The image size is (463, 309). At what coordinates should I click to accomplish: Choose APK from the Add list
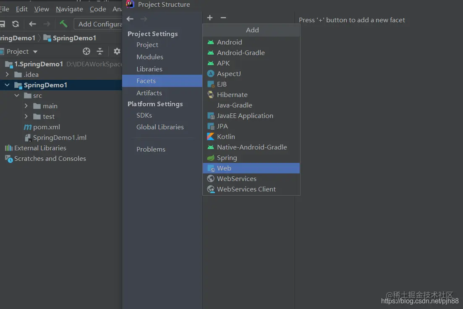(x=251, y=63)
